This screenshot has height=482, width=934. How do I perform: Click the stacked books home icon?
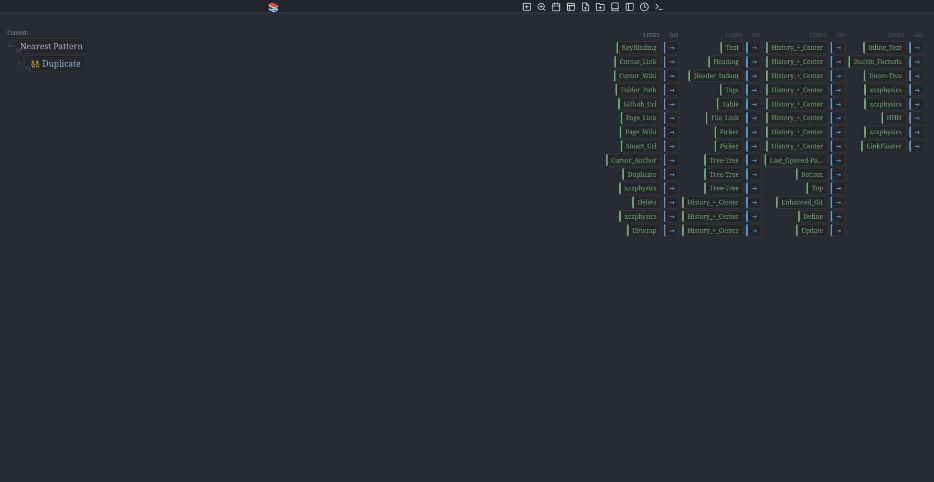click(273, 7)
